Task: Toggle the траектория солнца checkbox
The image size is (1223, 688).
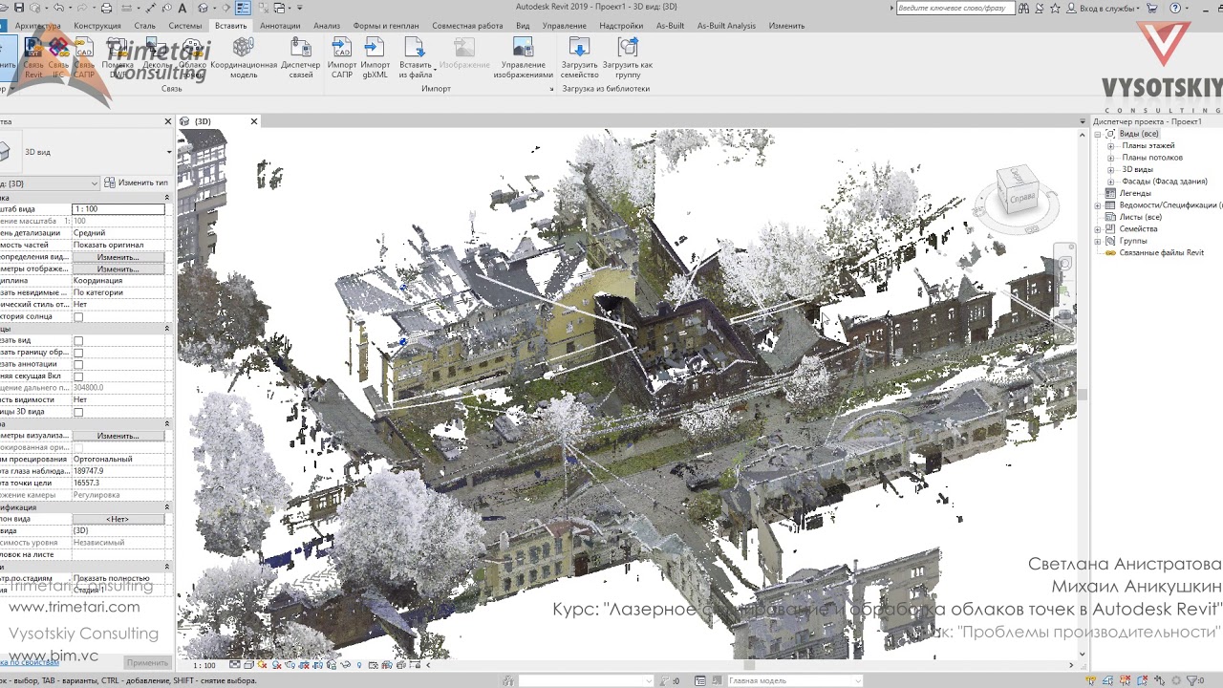Action: click(78, 317)
